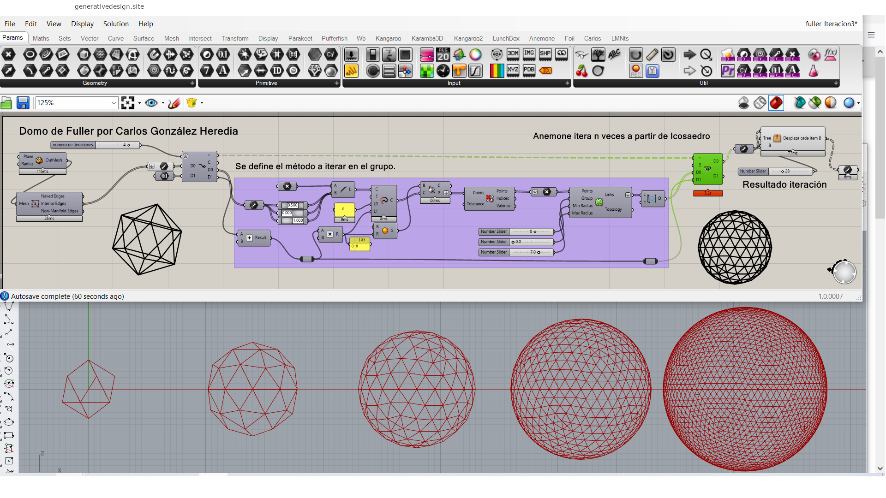This screenshot has width=886, height=498.
Task: Expand the Primitive panel plus button
Action: tap(336, 83)
